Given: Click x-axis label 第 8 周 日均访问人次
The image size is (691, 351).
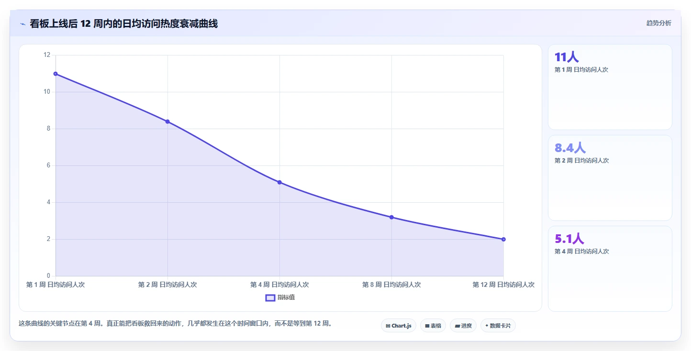Looking at the screenshot, I should (391, 285).
